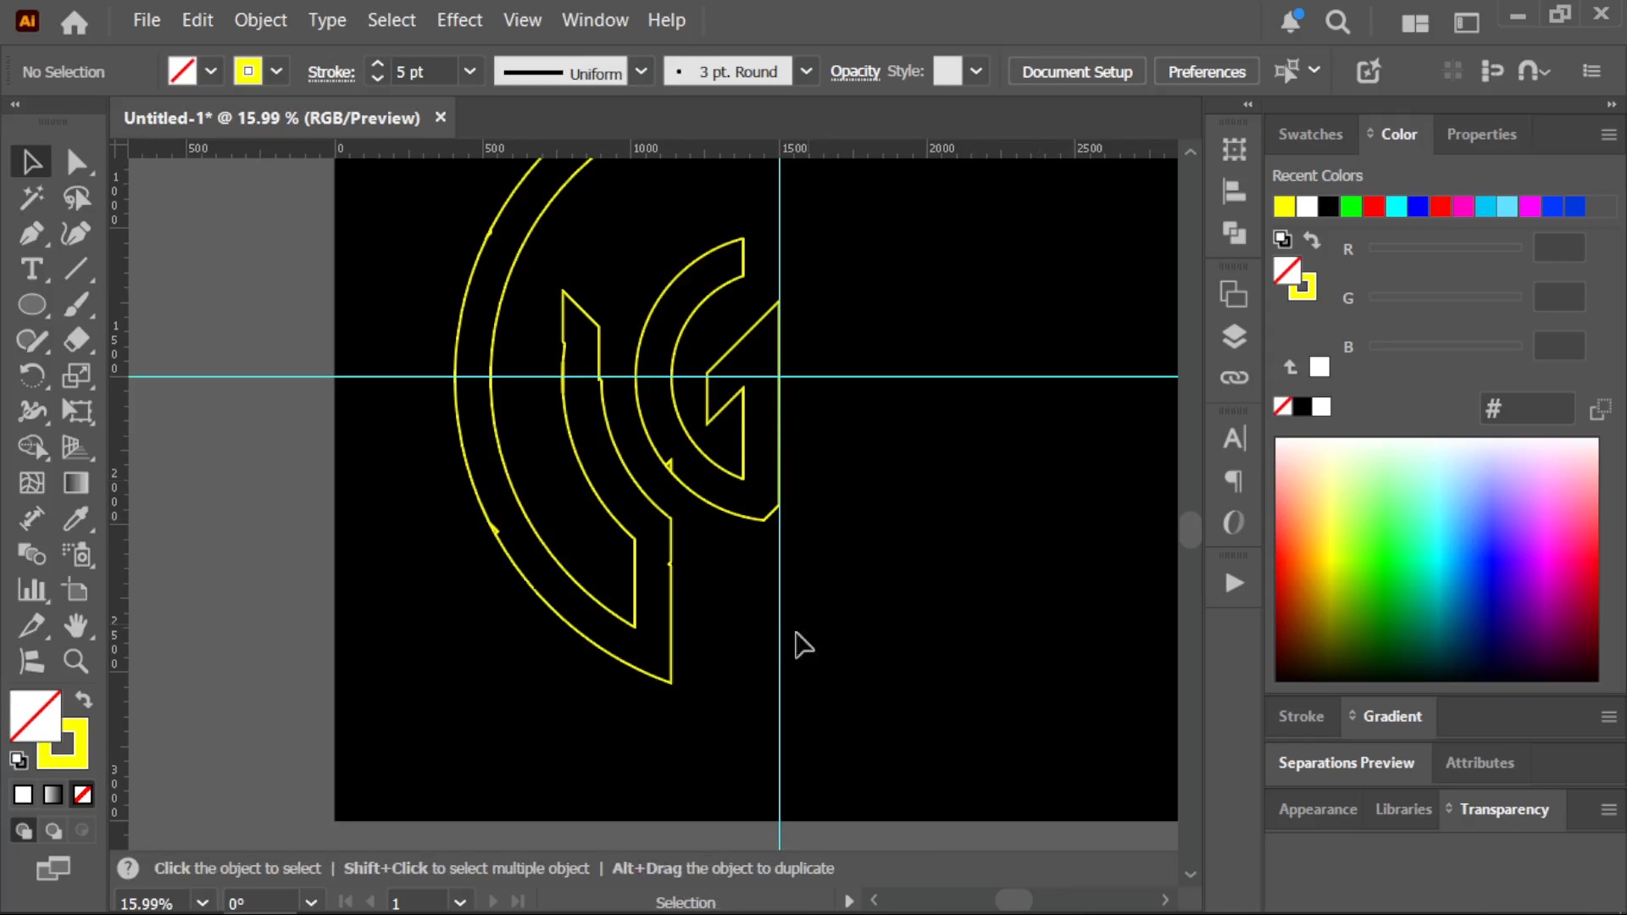
Task: Select the Eyedropper tool
Action: point(76,518)
